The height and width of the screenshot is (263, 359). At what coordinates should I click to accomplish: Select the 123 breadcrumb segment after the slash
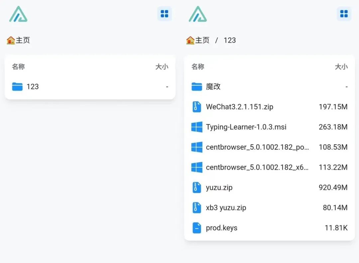(x=230, y=40)
